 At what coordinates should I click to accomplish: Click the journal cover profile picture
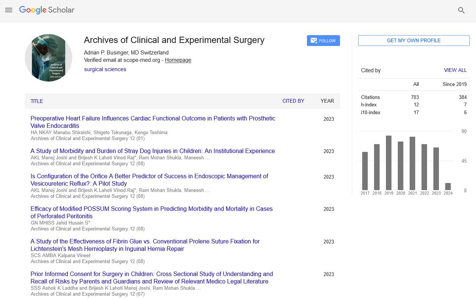tap(49, 58)
